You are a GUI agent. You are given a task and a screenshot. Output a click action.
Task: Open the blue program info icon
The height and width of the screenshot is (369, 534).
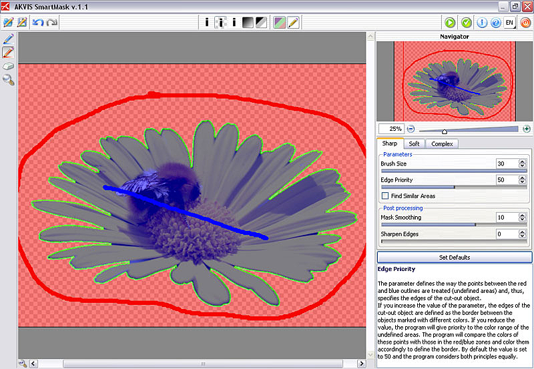(x=481, y=23)
